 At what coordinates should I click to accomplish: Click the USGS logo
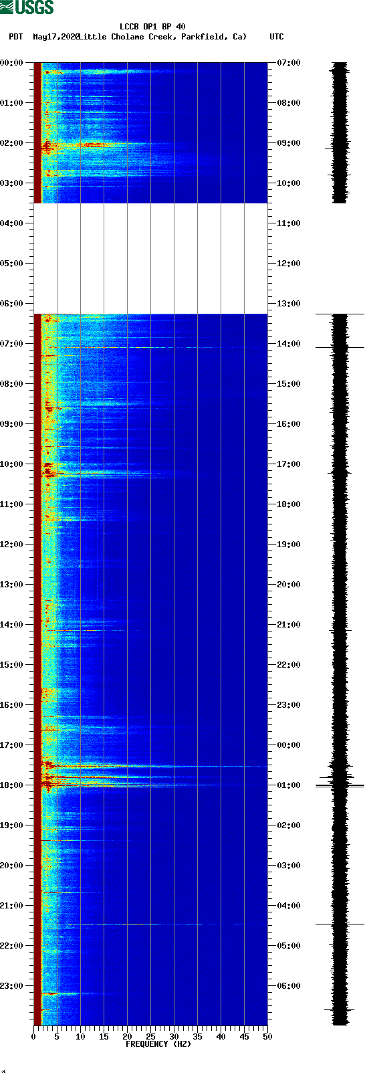27,7
